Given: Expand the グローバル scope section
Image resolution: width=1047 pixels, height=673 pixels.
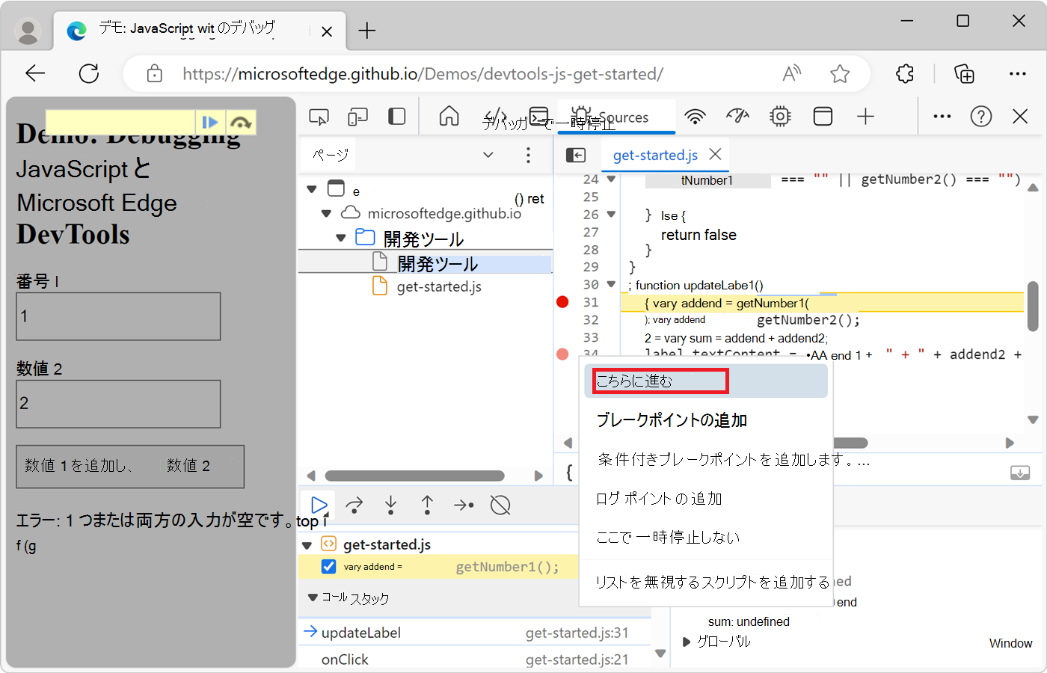Looking at the screenshot, I should tap(687, 641).
